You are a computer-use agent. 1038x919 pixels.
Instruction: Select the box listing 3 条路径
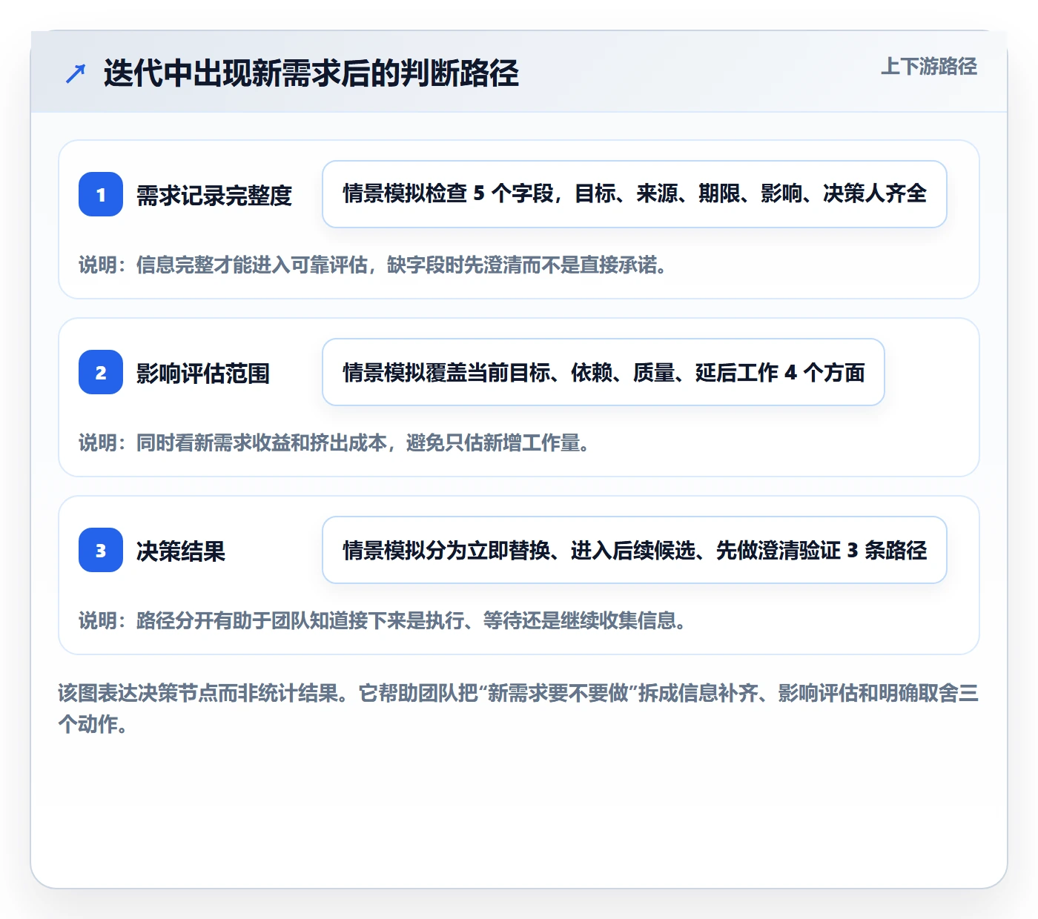pos(635,550)
